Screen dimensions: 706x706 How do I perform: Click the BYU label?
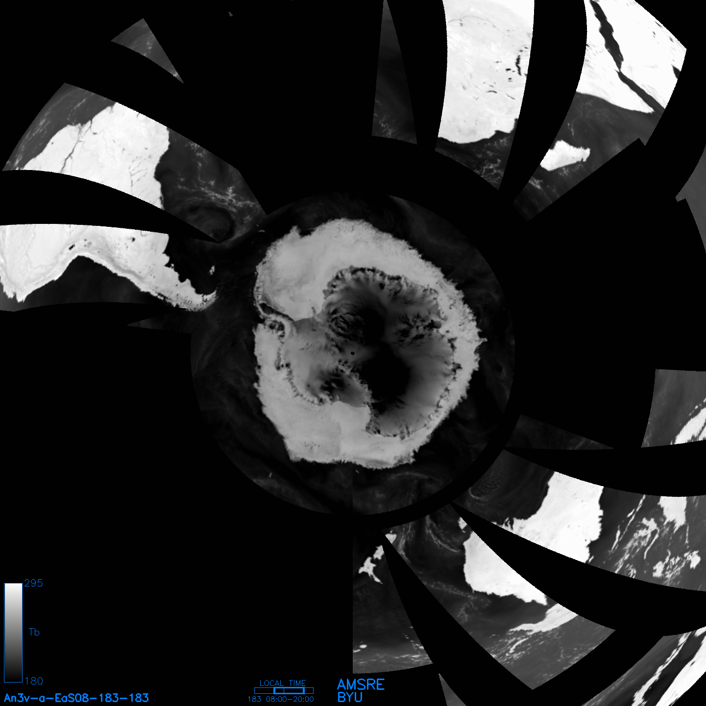click(350, 697)
